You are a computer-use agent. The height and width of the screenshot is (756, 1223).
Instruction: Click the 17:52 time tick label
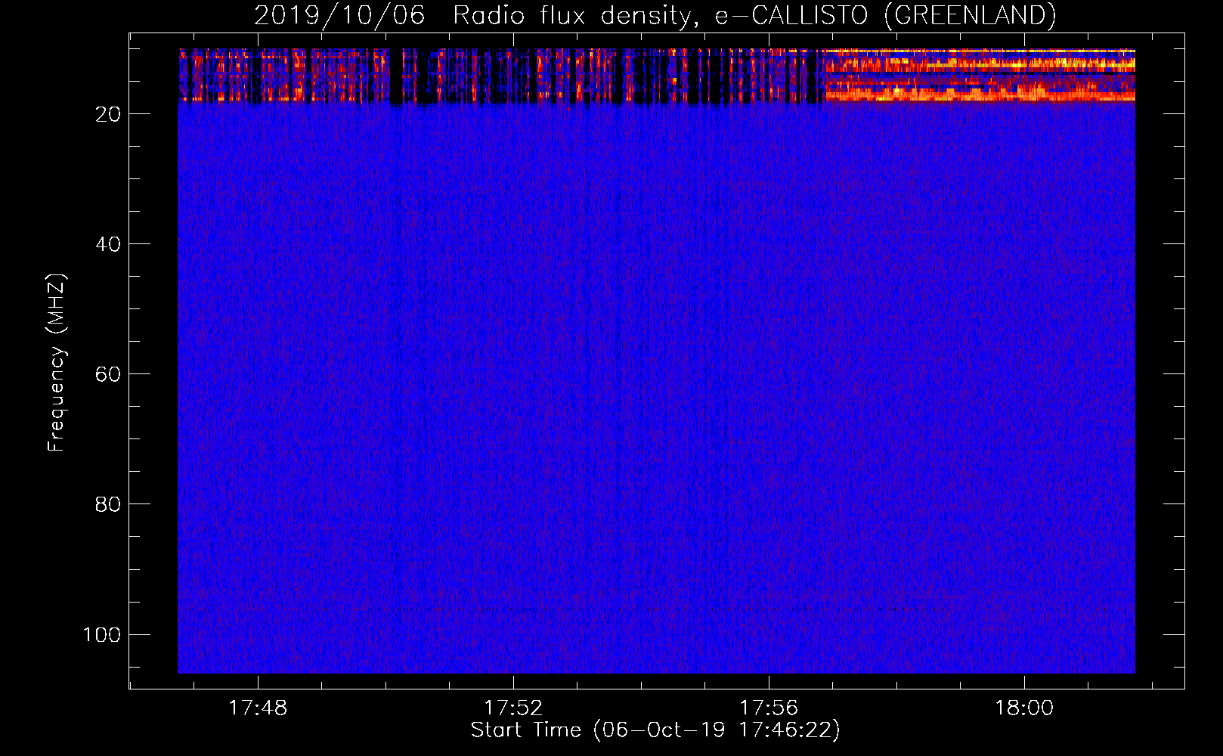coord(513,708)
